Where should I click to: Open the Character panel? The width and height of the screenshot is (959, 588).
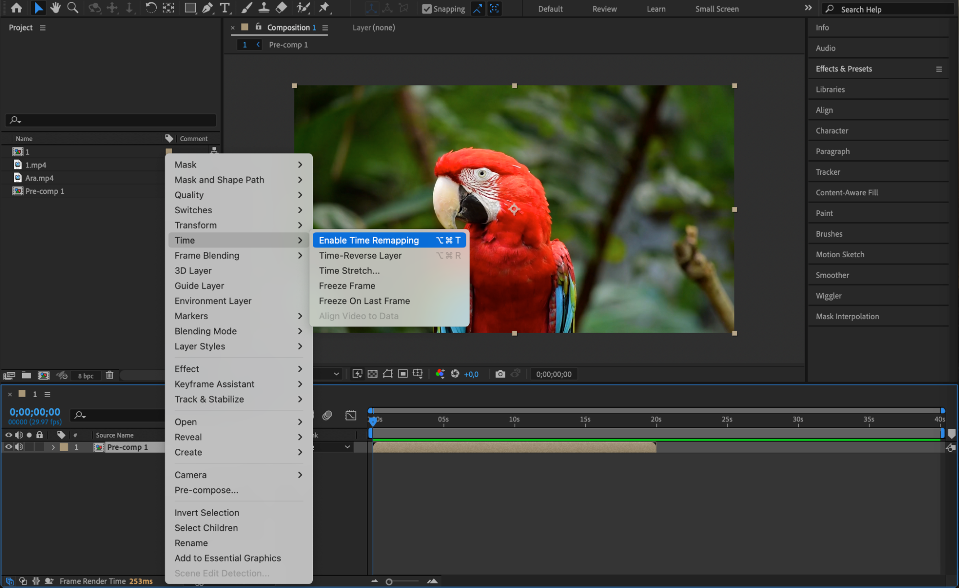point(831,131)
